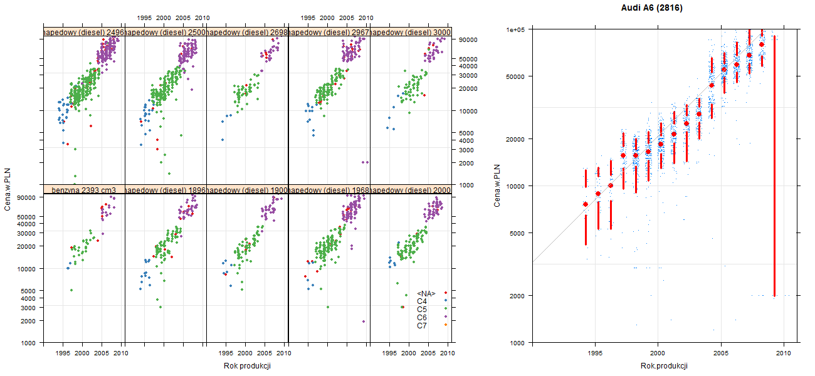The image size is (815, 376).
Task: Click 90000 on the lattice plot's right axis
Action: tap(470, 39)
